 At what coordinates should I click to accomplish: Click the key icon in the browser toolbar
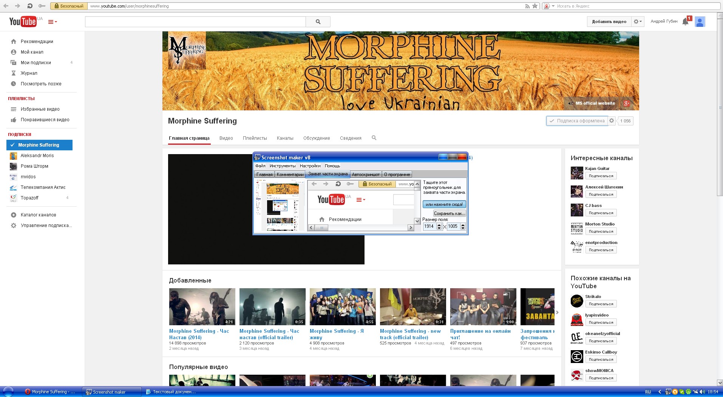click(42, 6)
